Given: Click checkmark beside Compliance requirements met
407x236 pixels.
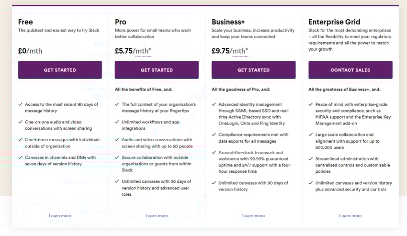Looking at the screenshot, I should (x=214, y=135).
